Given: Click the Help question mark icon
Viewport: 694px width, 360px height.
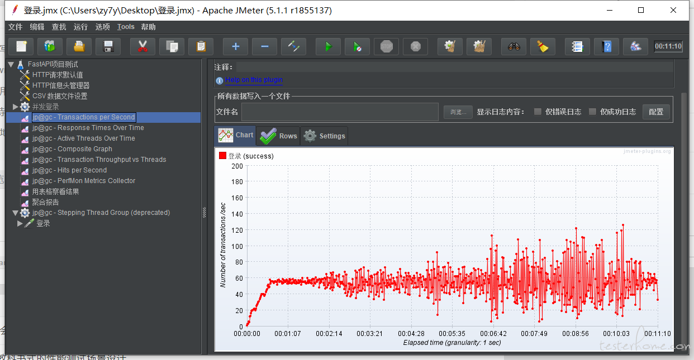Looking at the screenshot, I should click(x=607, y=47).
